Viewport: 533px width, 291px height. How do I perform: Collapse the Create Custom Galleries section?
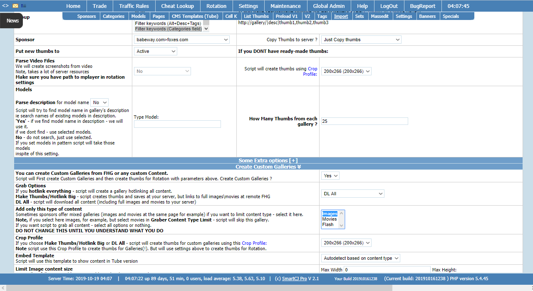268,167
